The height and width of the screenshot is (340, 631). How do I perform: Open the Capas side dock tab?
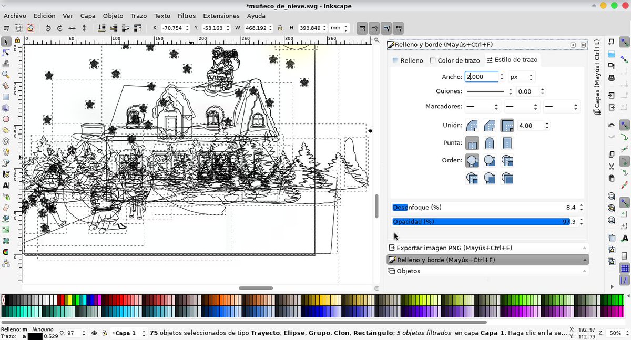coord(597,76)
